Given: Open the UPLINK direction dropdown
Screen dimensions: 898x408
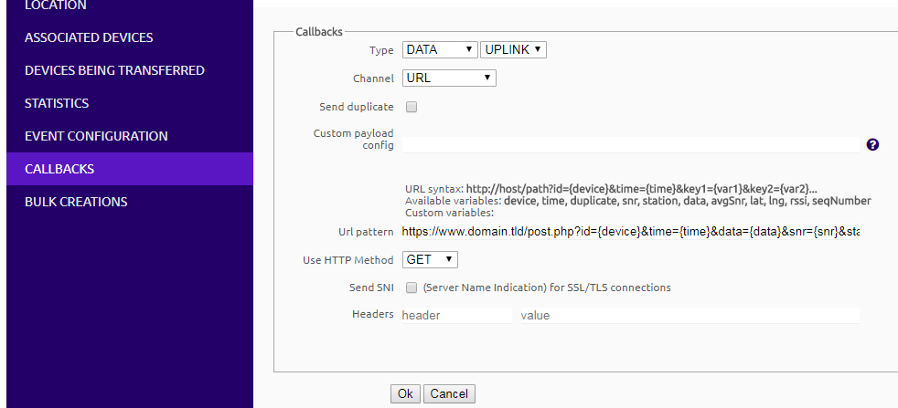Looking at the screenshot, I should pos(514,49).
